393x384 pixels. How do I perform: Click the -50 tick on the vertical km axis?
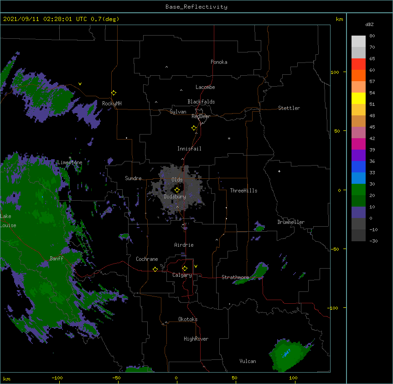click(335, 249)
